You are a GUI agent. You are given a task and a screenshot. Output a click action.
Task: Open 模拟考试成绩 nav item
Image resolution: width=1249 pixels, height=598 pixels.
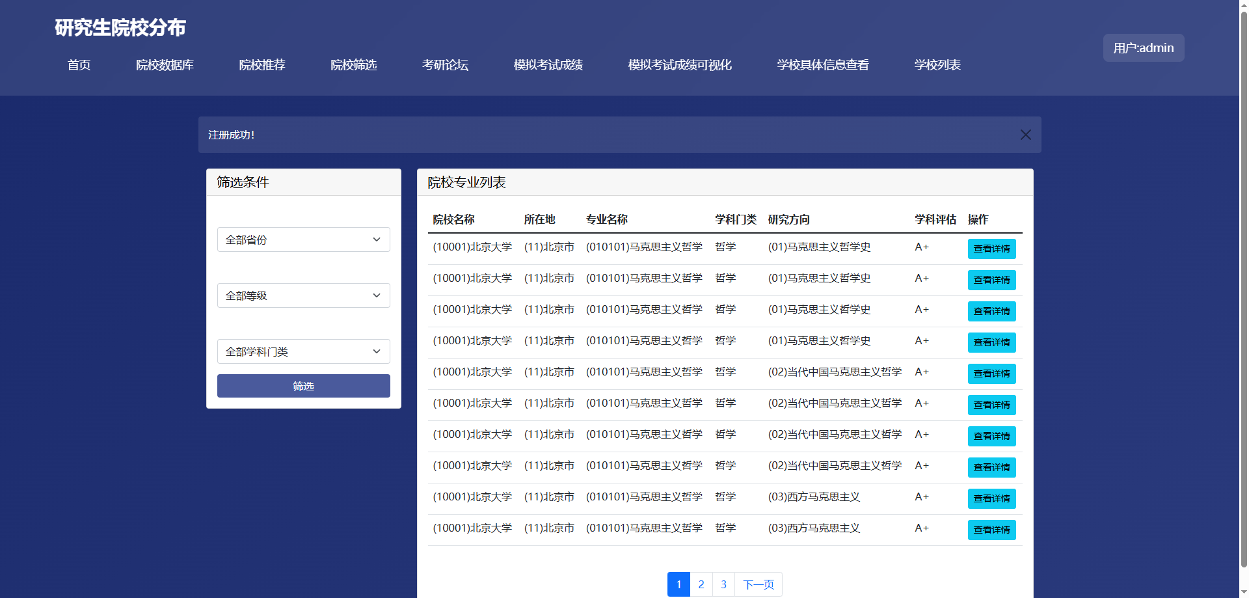(x=548, y=65)
